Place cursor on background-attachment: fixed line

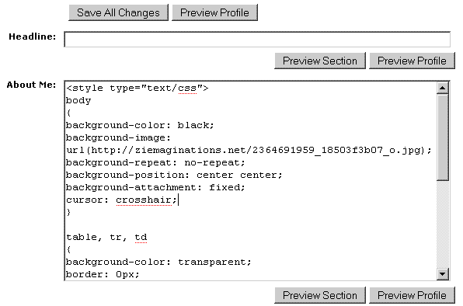coord(155,187)
